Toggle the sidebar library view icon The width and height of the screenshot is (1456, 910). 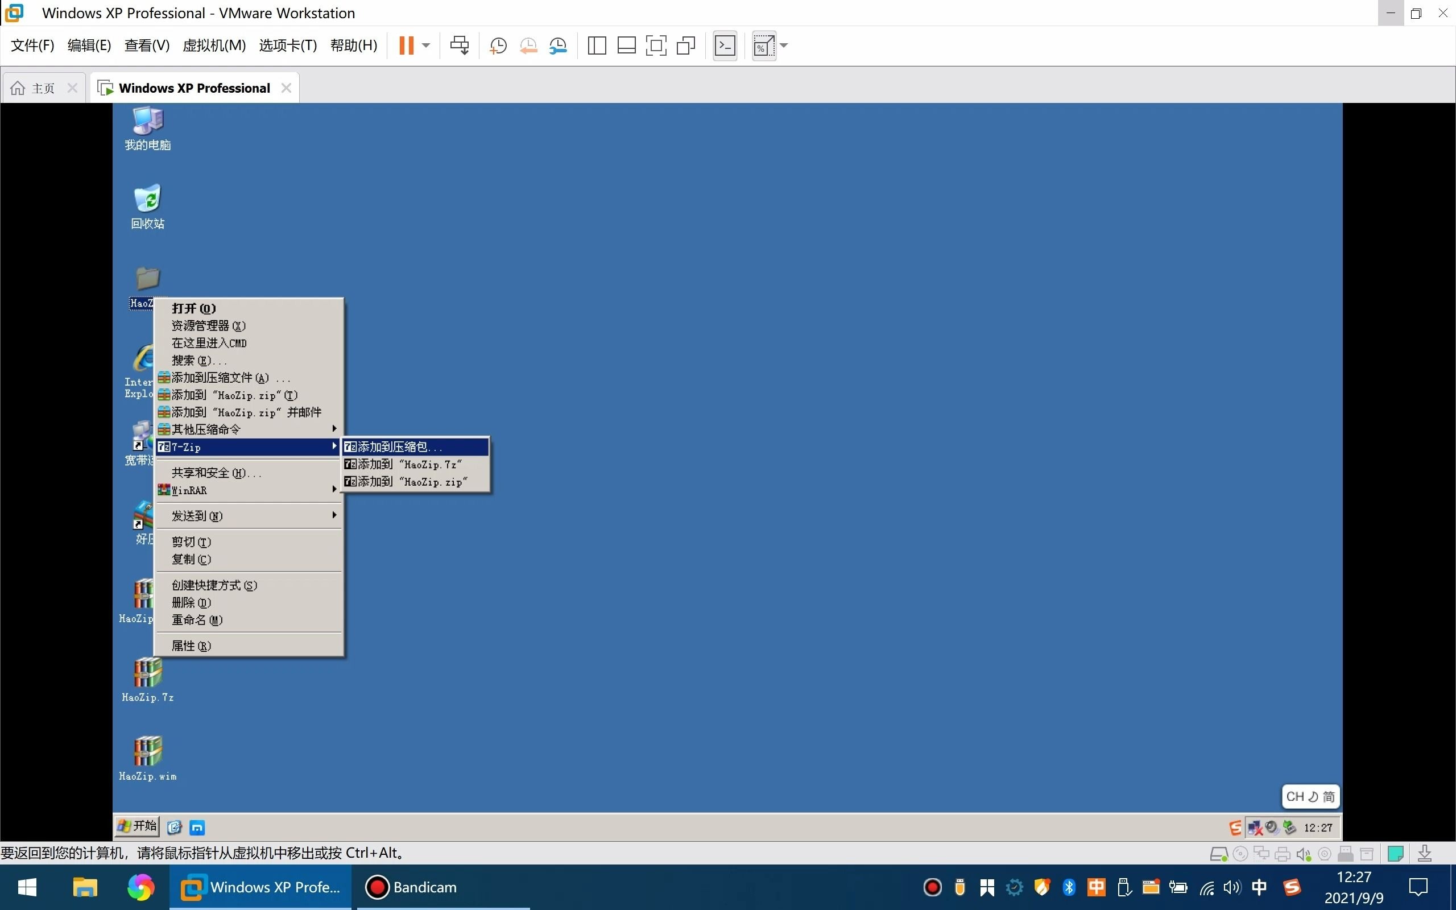(597, 45)
